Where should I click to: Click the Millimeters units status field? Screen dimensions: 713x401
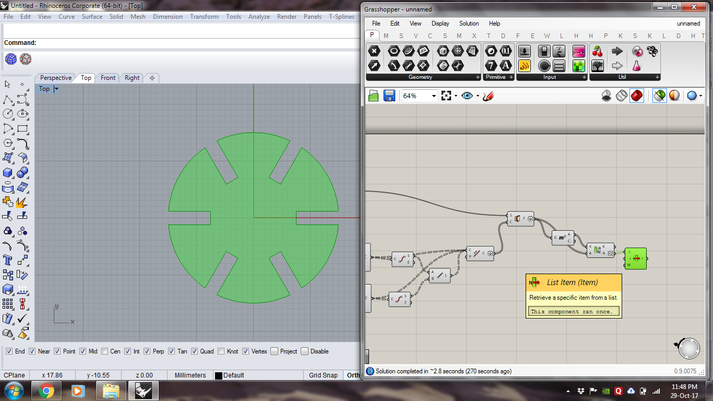pyautogui.click(x=190, y=375)
